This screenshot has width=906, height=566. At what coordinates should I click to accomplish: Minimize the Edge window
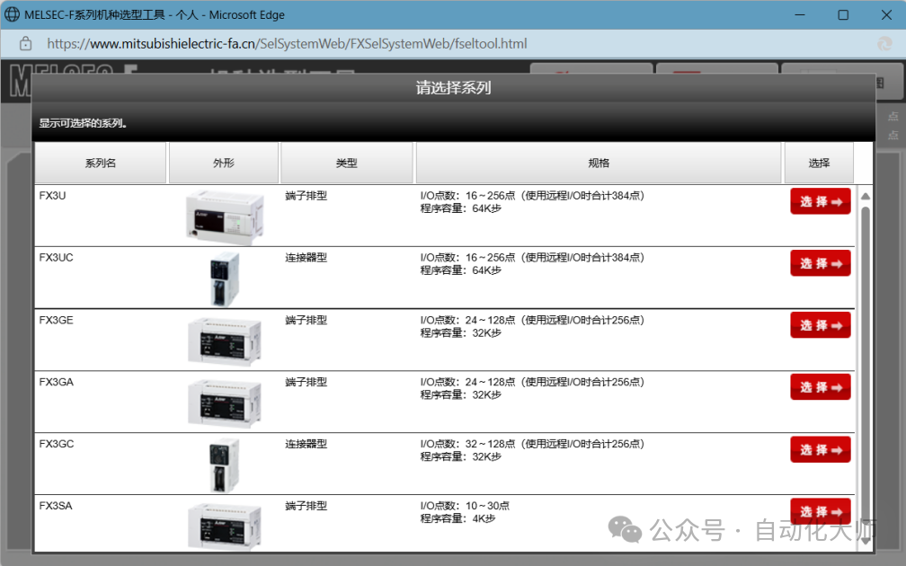coord(800,14)
